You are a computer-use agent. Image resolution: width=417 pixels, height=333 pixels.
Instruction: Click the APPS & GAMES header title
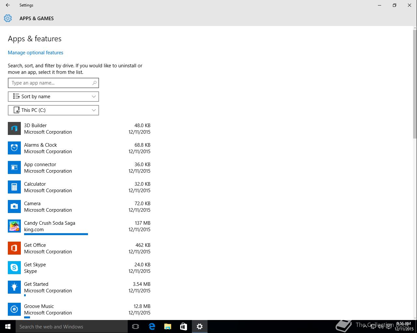coord(36,19)
